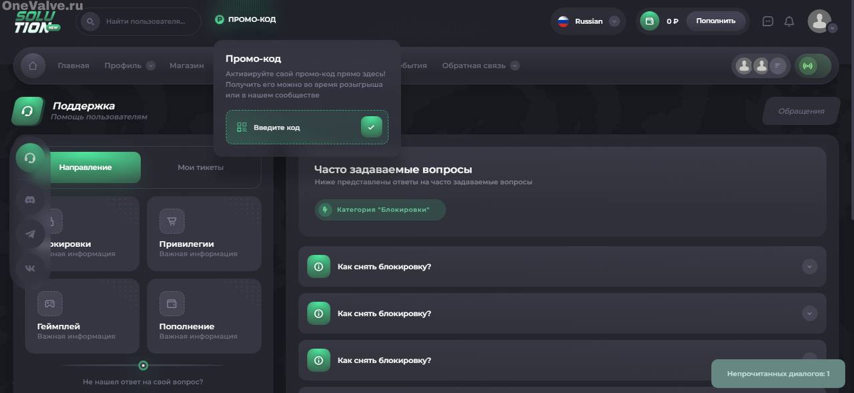
Task: Select the "Направление" tab
Action: pos(85,167)
